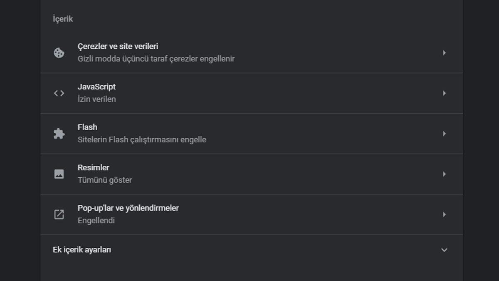
Task: Click the arrow on the Pop-up'lar row
Action: point(444,214)
